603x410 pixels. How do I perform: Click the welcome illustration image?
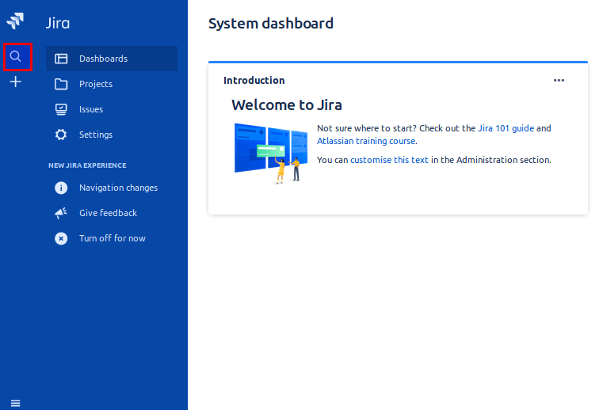tap(271, 154)
